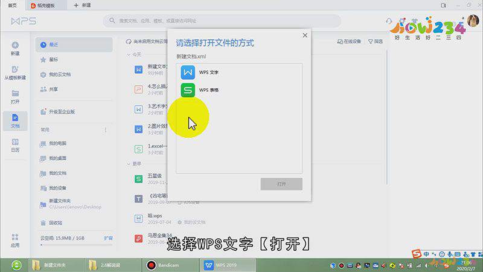Open 2.6解说词 folder on the taskbar
The image size is (483, 272).
pyautogui.click(x=113, y=265)
